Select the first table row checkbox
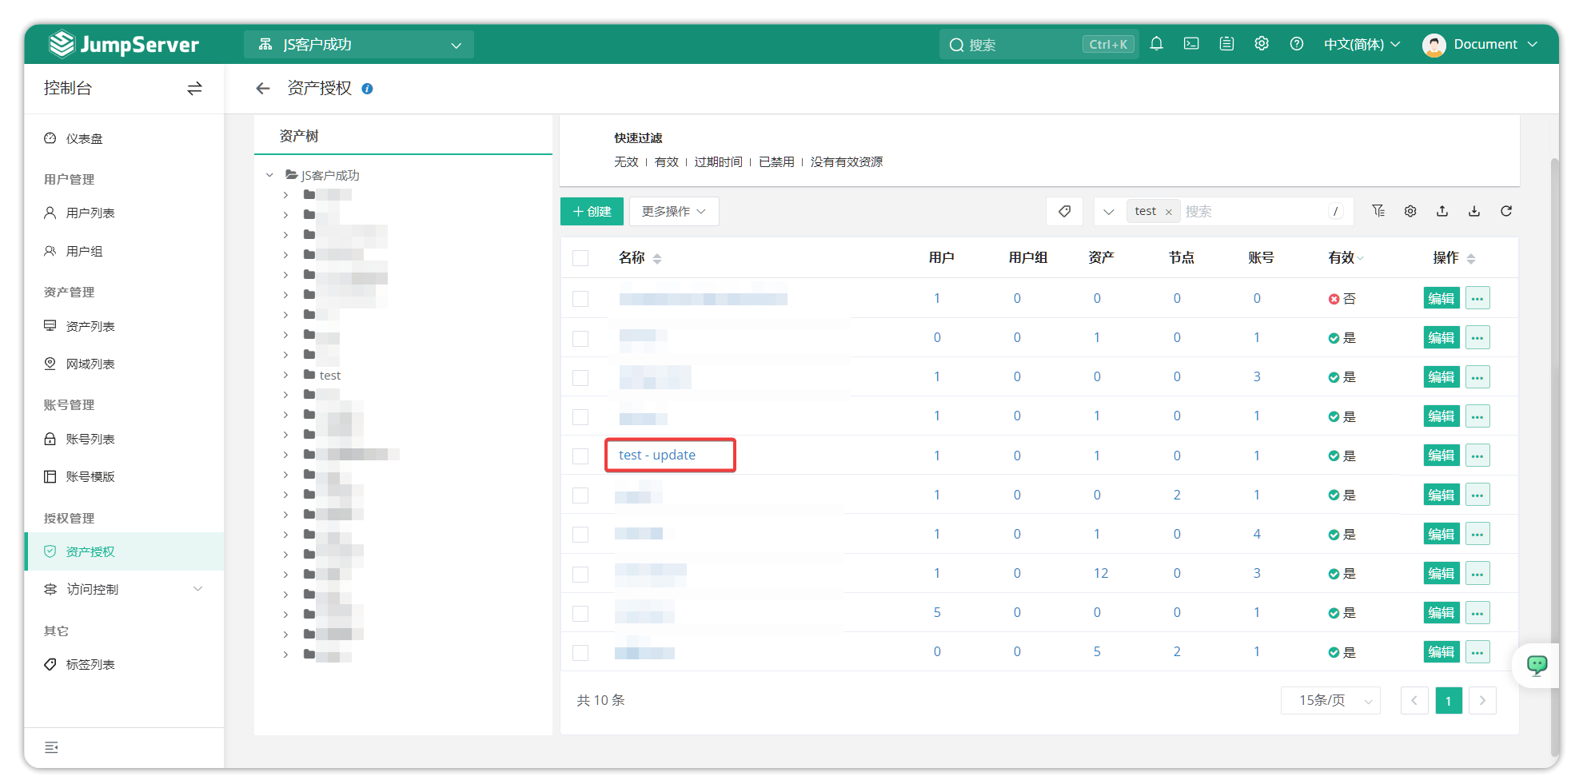This screenshot has width=1583, height=784. tap(580, 299)
